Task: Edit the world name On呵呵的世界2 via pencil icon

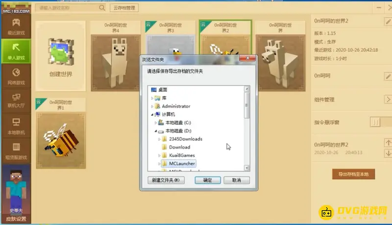Action: tap(388, 21)
